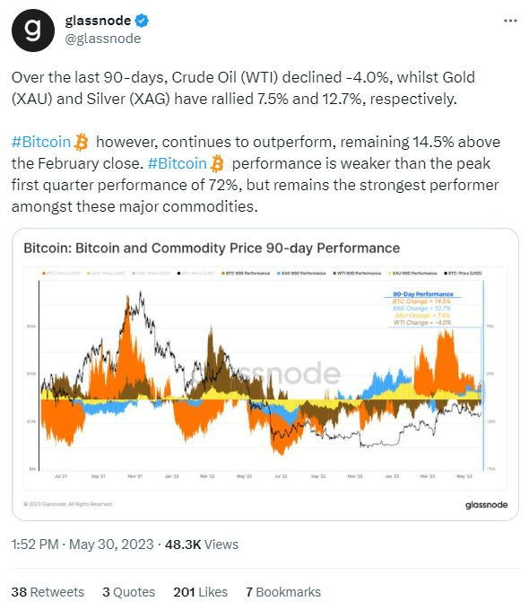This screenshot has width=529, height=610.
Task: Click the glassnode profile avatar
Action: [x=33, y=30]
